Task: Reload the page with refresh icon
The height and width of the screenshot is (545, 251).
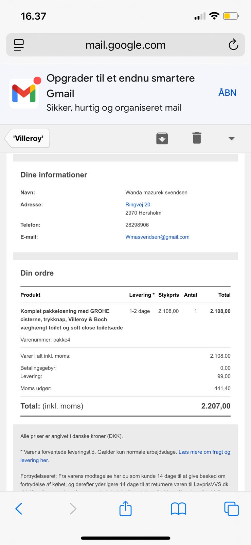Action: tap(233, 45)
